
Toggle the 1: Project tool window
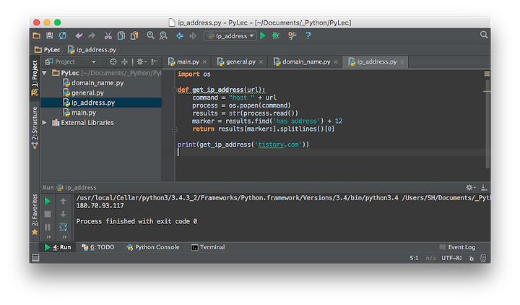35,77
